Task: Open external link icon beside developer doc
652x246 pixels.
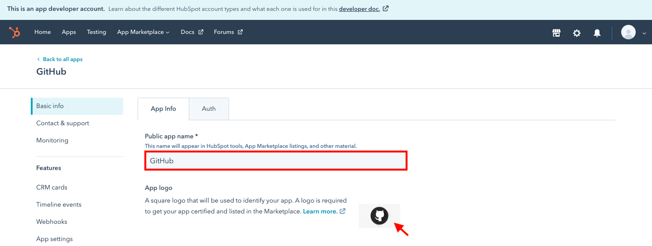Action: pyautogui.click(x=386, y=8)
